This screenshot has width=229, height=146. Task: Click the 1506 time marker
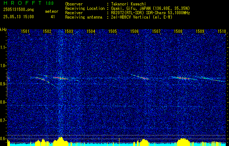134,31
